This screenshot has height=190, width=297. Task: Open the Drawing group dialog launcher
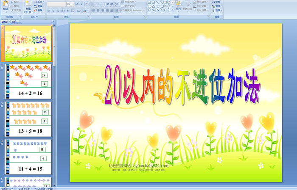click(x=208, y=17)
